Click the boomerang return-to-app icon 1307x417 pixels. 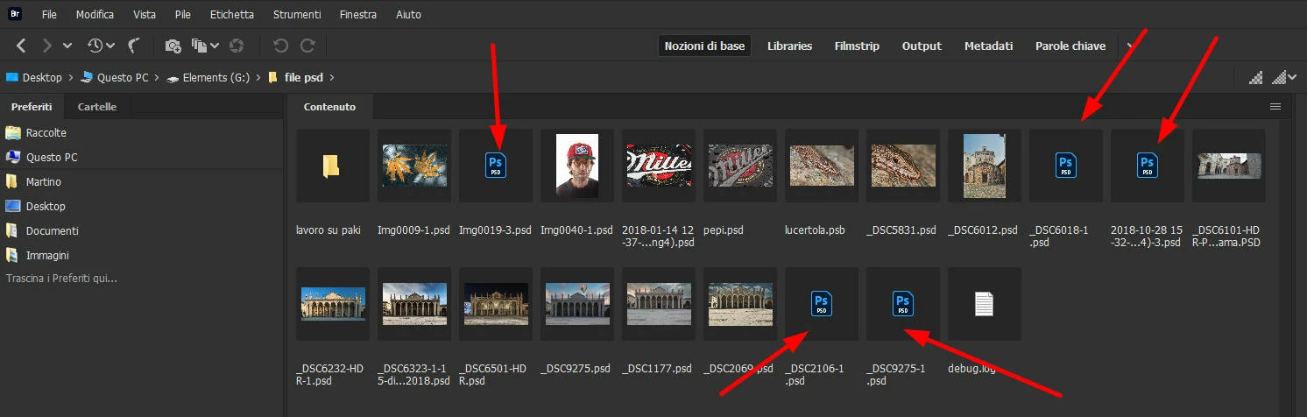[134, 46]
